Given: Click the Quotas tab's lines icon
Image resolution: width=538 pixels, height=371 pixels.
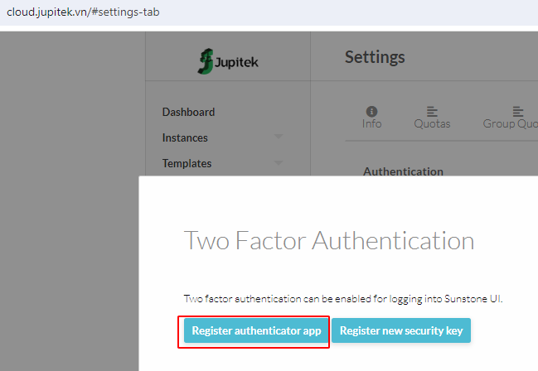Looking at the screenshot, I should [432, 112].
